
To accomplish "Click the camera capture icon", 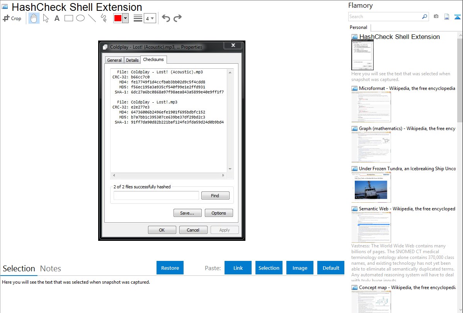I will (436, 17).
